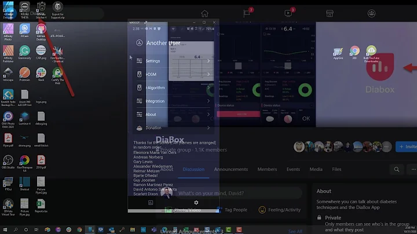Select 2019.pdf file on desktop
Image resolution: width=417 pixels, height=234 pixels.
coord(41,162)
